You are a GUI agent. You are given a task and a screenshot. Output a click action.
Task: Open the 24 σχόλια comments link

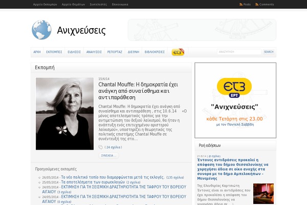[113, 147]
